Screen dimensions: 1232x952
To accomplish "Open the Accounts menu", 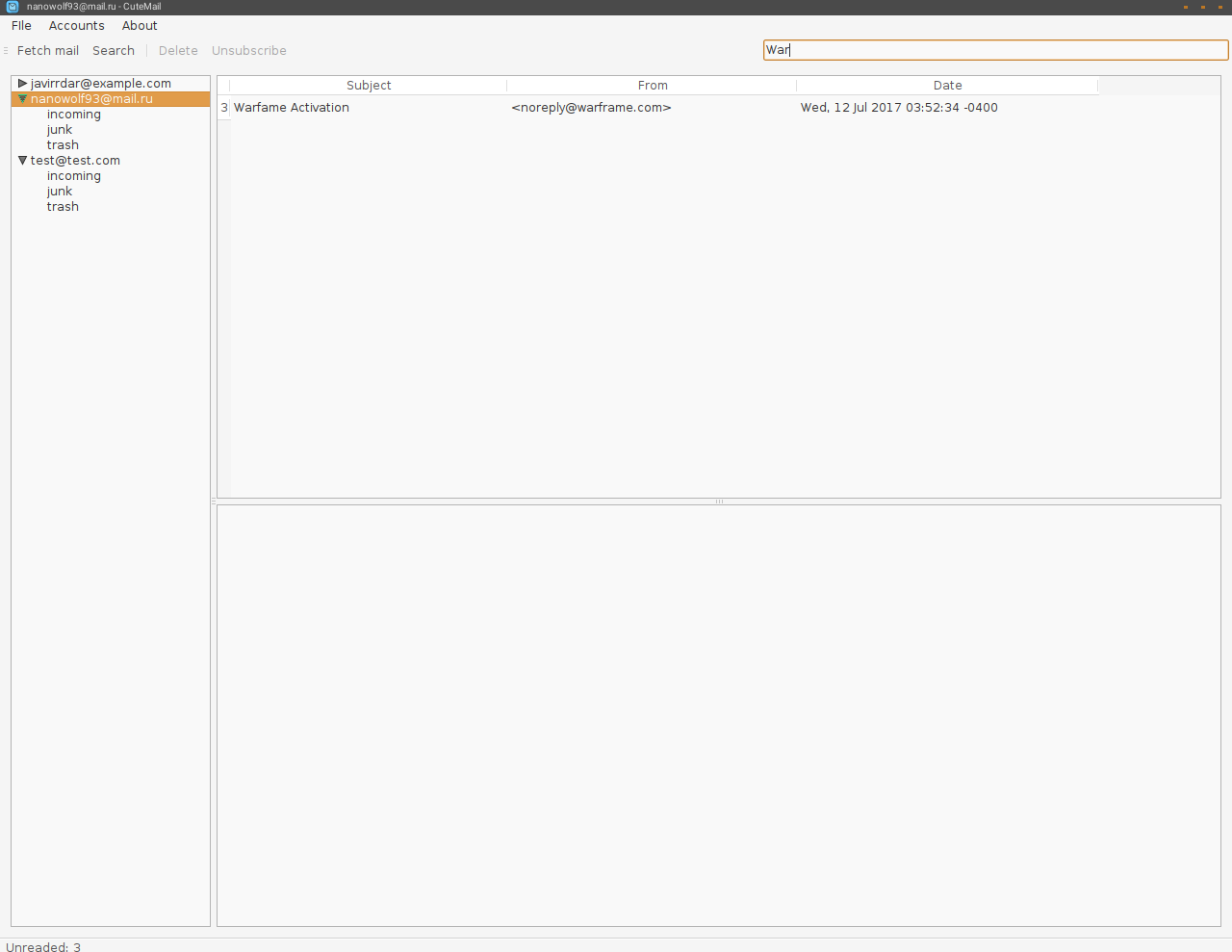I will pyautogui.click(x=77, y=26).
